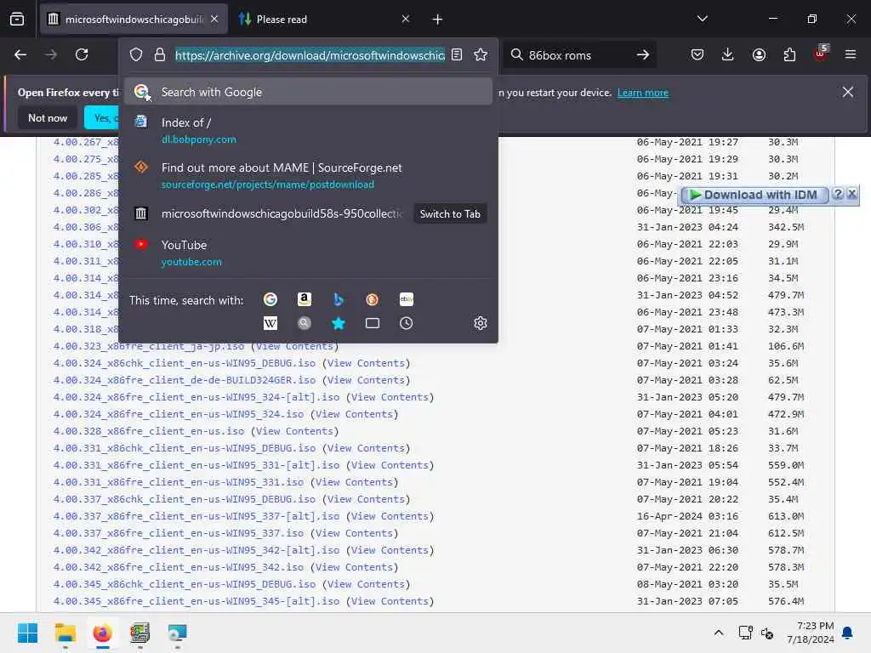Open search settings gear icon
The height and width of the screenshot is (653, 871).
click(x=481, y=323)
